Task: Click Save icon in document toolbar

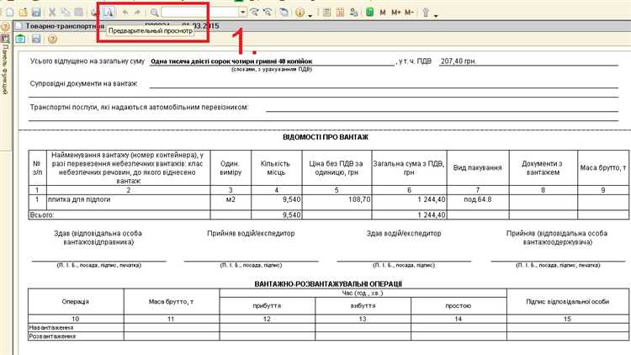Action: coord(36,39)
